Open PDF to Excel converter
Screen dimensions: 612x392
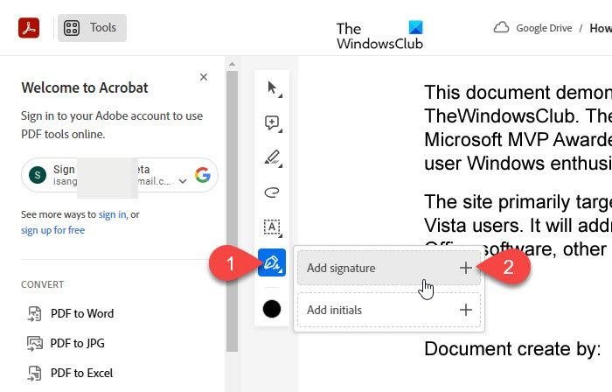[x=70, y=373]
